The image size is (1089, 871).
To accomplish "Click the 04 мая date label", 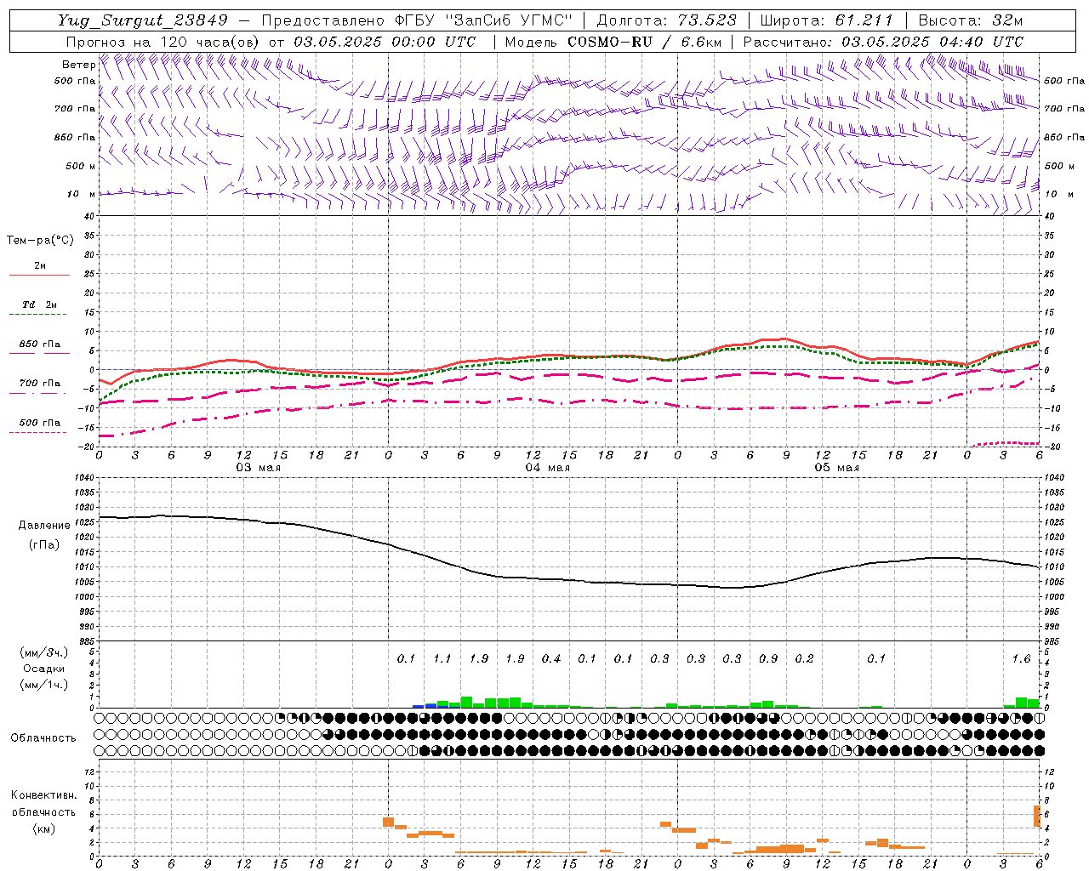I will coord(547,468).
